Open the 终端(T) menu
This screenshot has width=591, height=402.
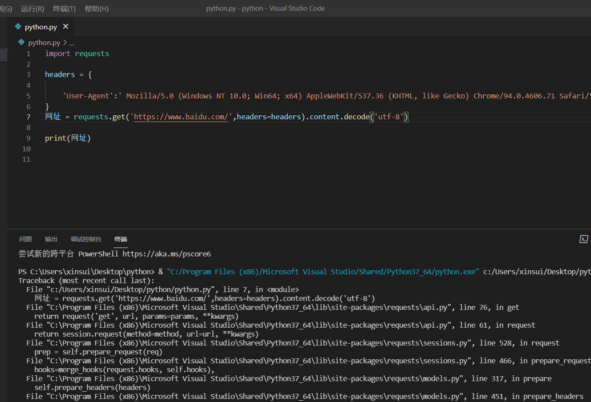point(64,9)
